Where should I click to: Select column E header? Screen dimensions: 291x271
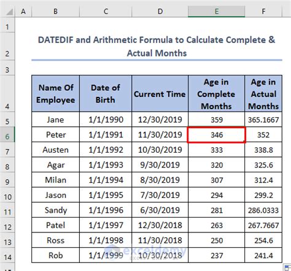click(x=216, y=12)
